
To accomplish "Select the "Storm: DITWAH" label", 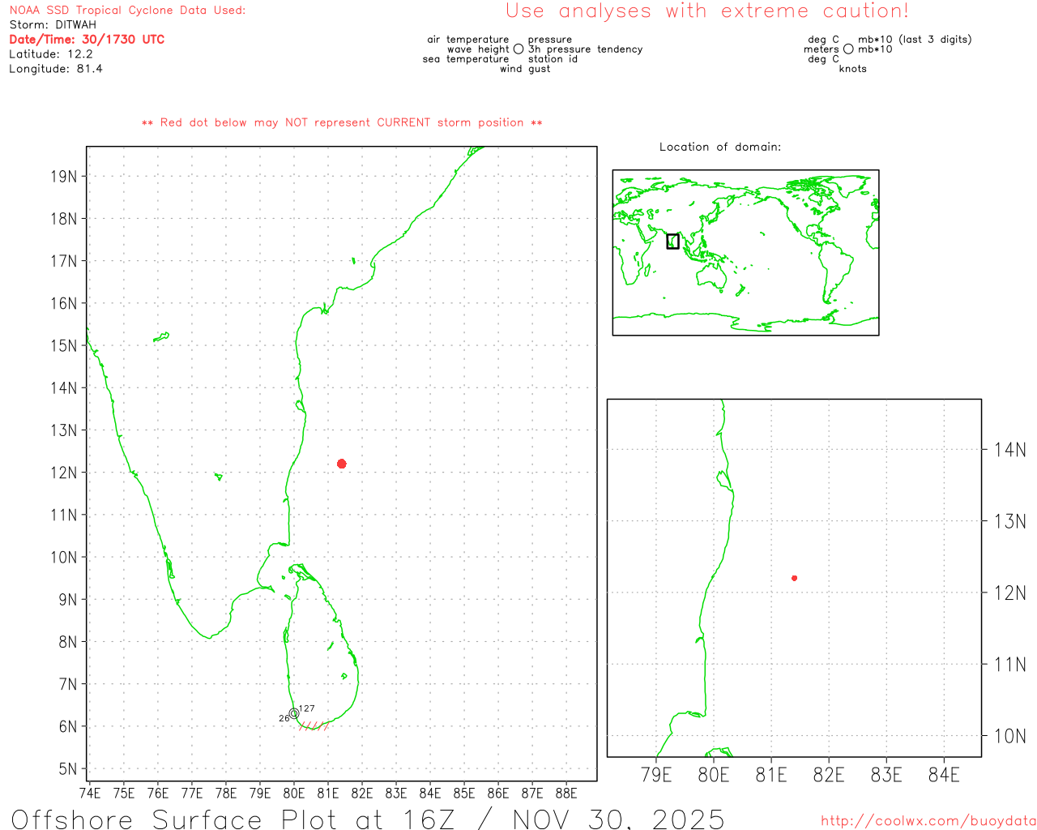I will click(x=53, y=25).
